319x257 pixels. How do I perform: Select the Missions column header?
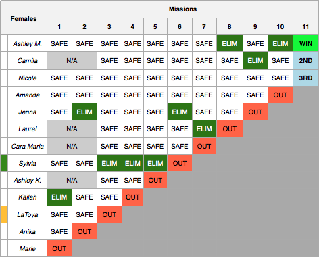(182, 9)
